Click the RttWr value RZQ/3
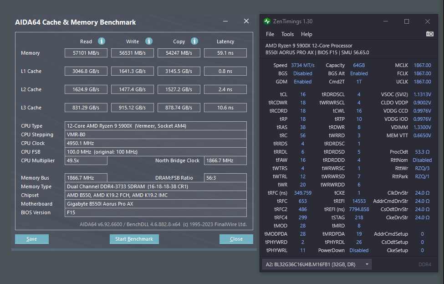The height and width of the screenshot is (284, 444). pyautogui.click(x=422, y=168)
